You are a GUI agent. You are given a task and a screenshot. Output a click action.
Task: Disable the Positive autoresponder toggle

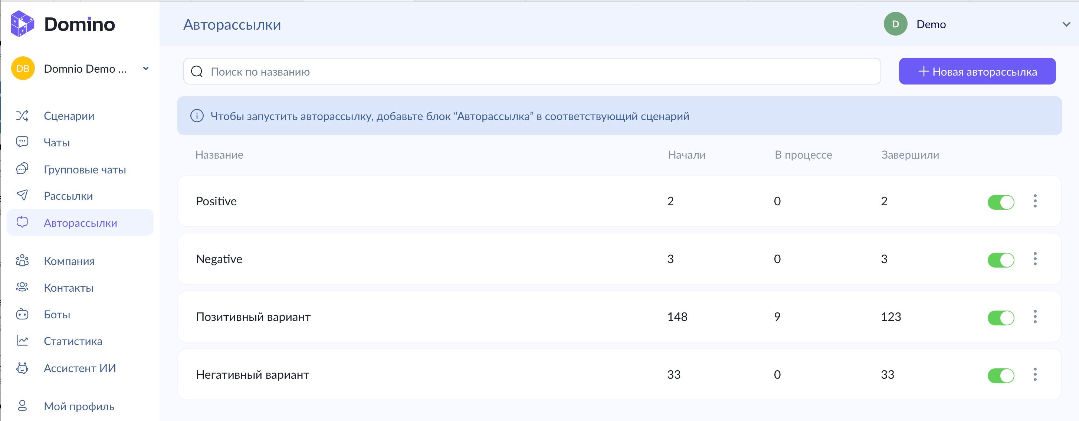pos(1001,202)
